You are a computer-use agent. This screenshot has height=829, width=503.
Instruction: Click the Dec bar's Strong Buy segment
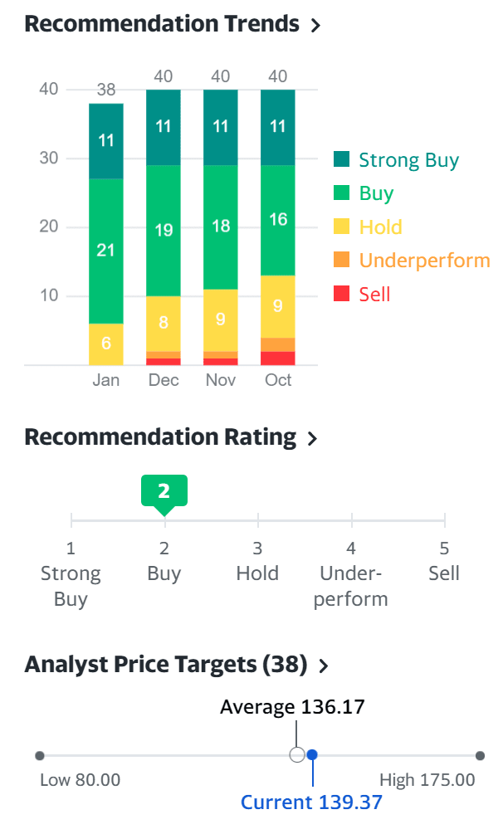(164, 127)
